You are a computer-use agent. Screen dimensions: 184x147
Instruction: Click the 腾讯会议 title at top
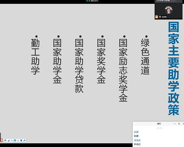tap(95, 1)
